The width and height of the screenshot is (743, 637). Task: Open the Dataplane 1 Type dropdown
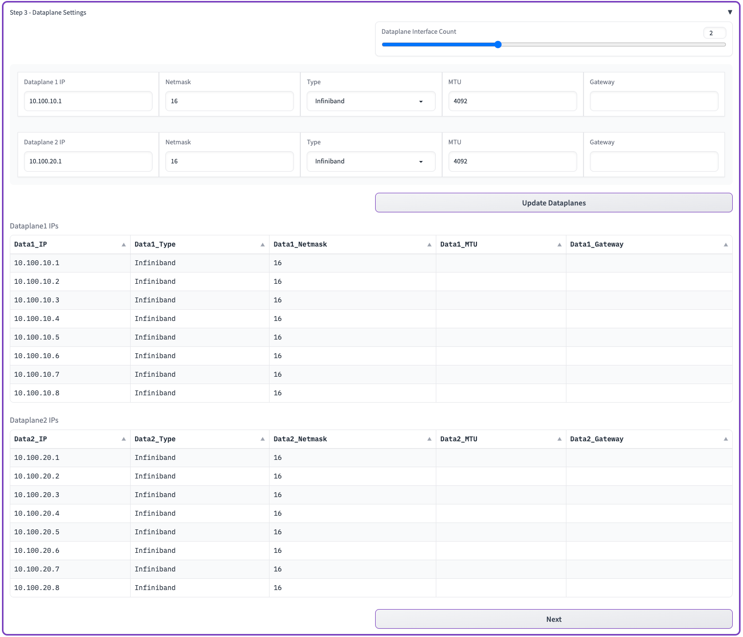coord(371,101)
